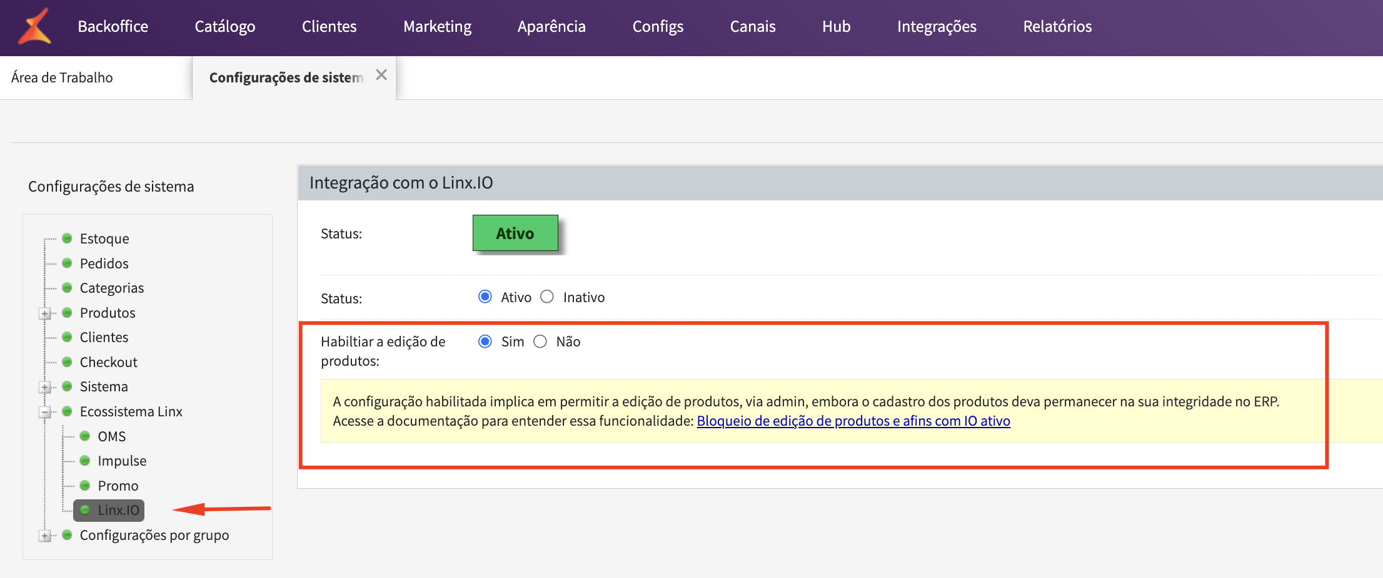Viewport: 1383px width, 578px height.
Task: Select Estoque in the settings tree
Action: click(104, 238)
